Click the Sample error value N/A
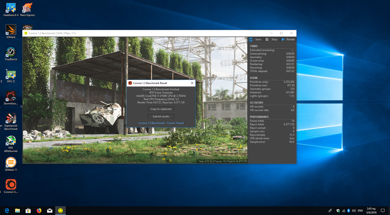Viewport: 390px width, 215px height. tap(292, 142)
